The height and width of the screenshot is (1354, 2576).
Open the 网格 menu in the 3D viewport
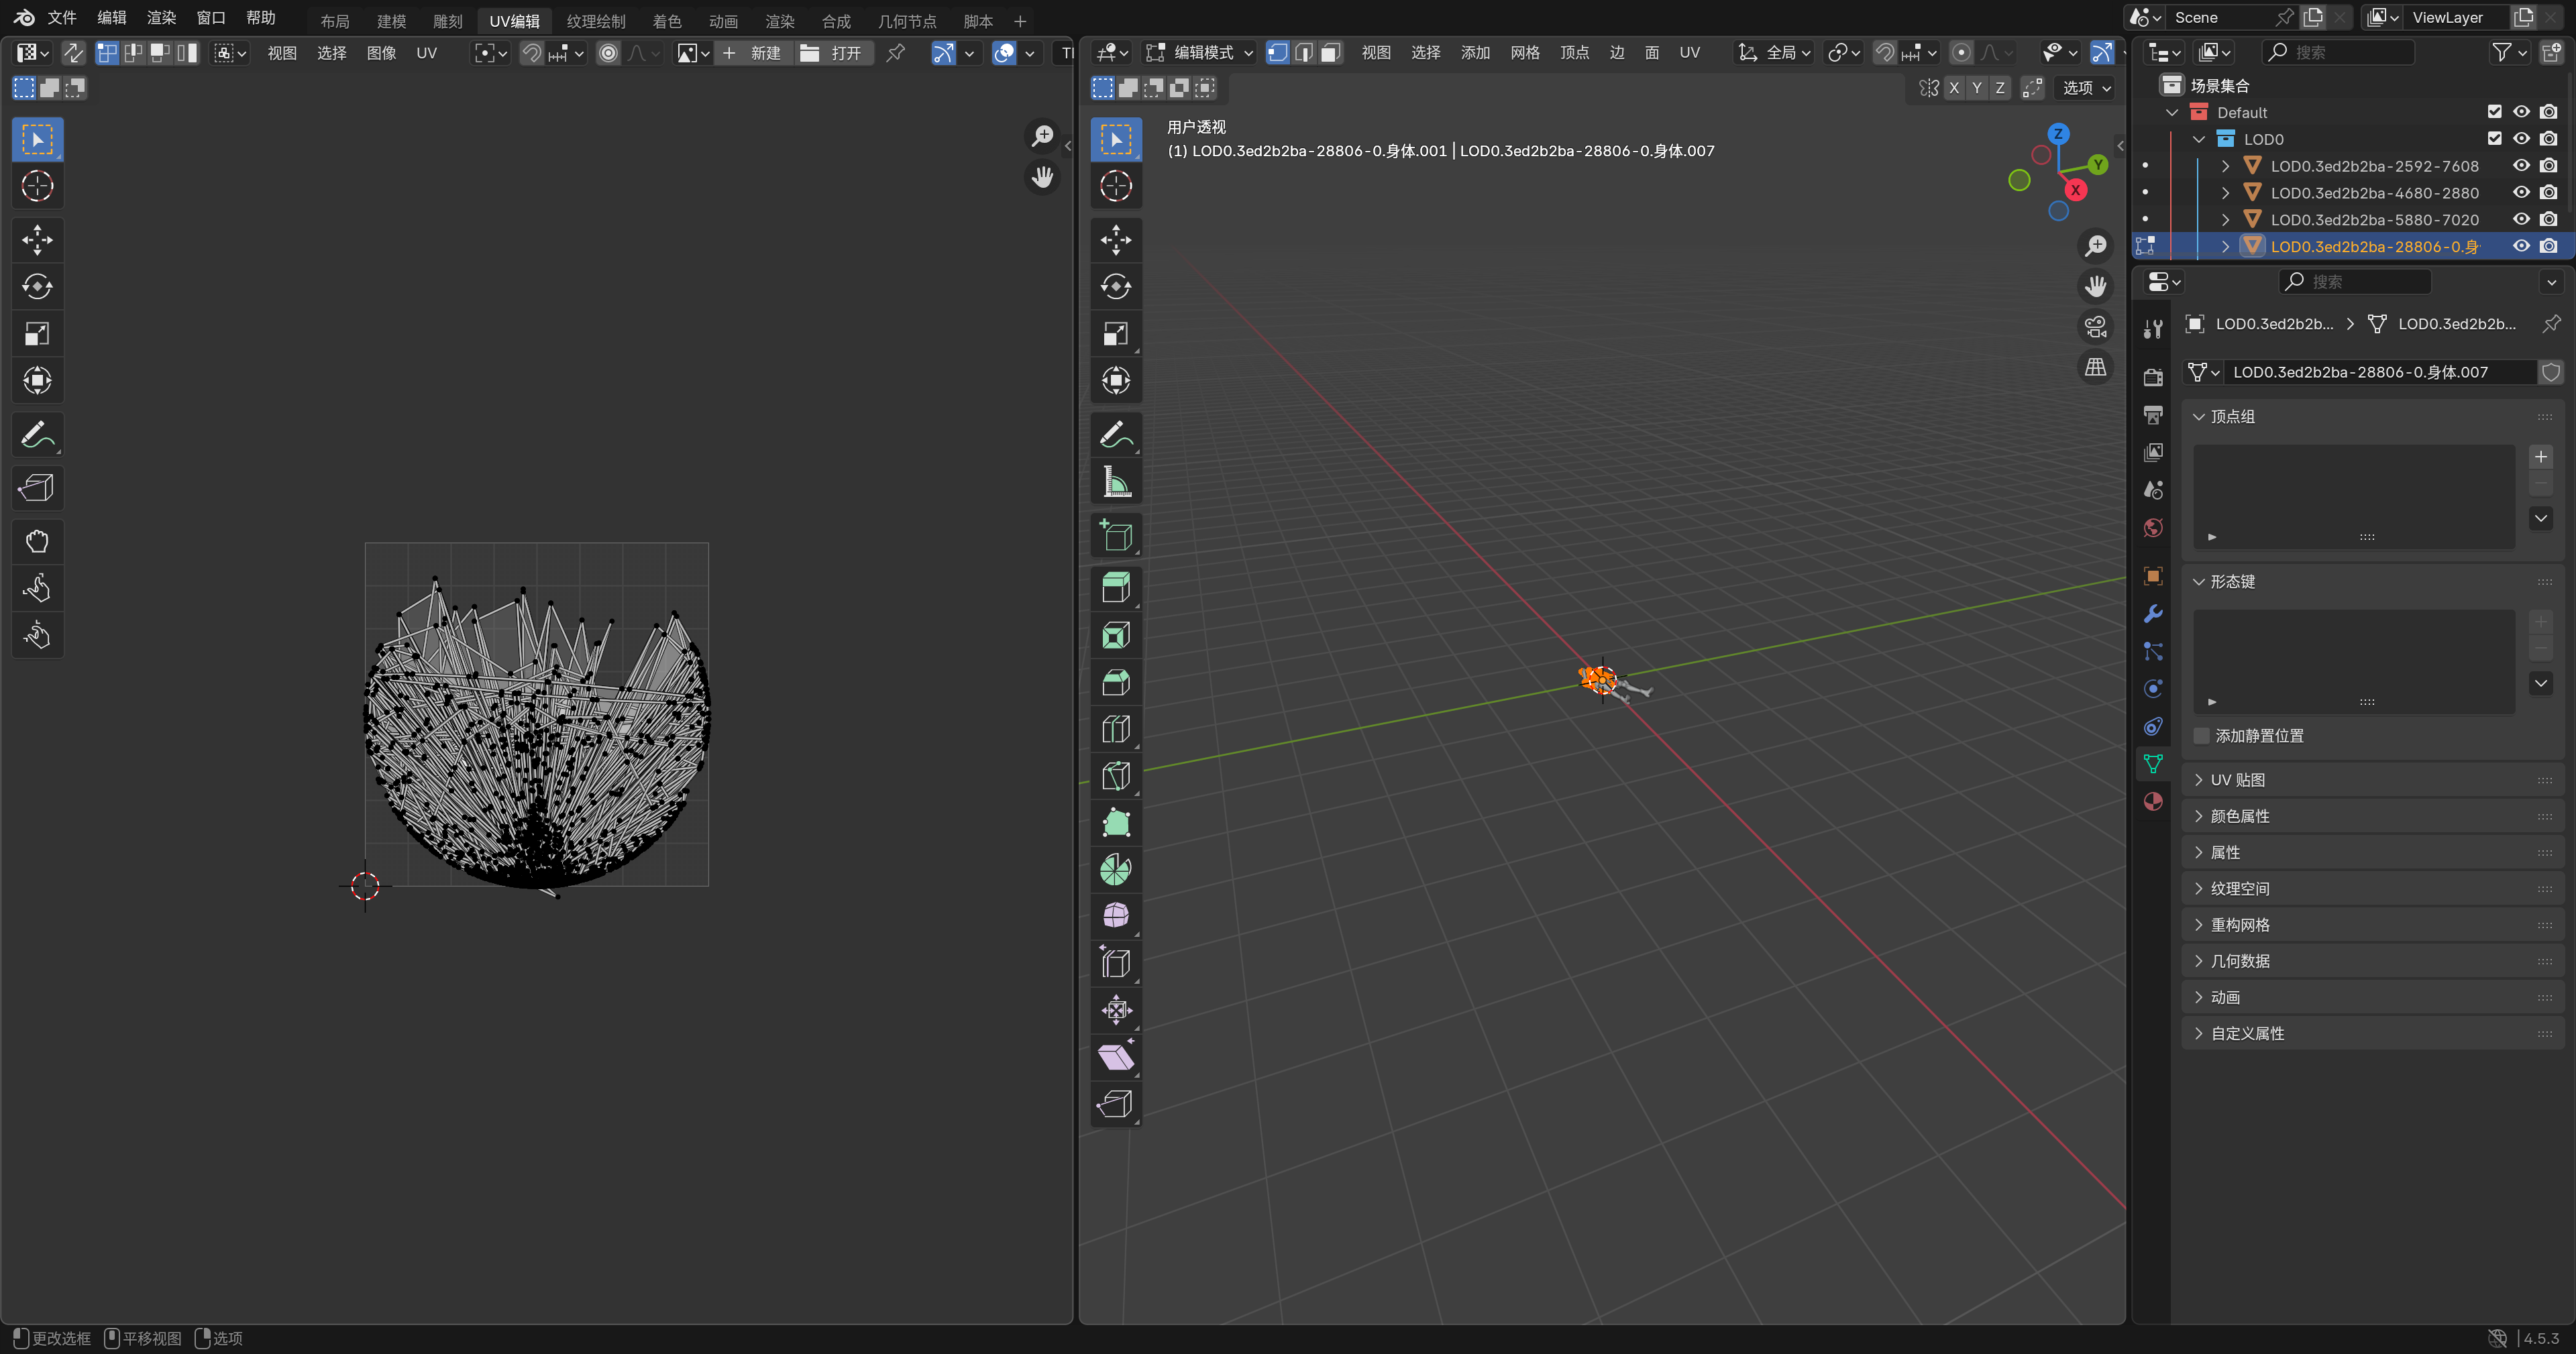click(x=1525, y=53)
